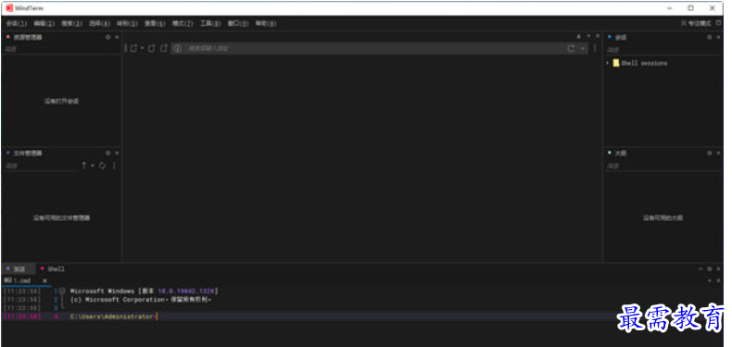Open the new session dropdown arrow

click(142, 48)
